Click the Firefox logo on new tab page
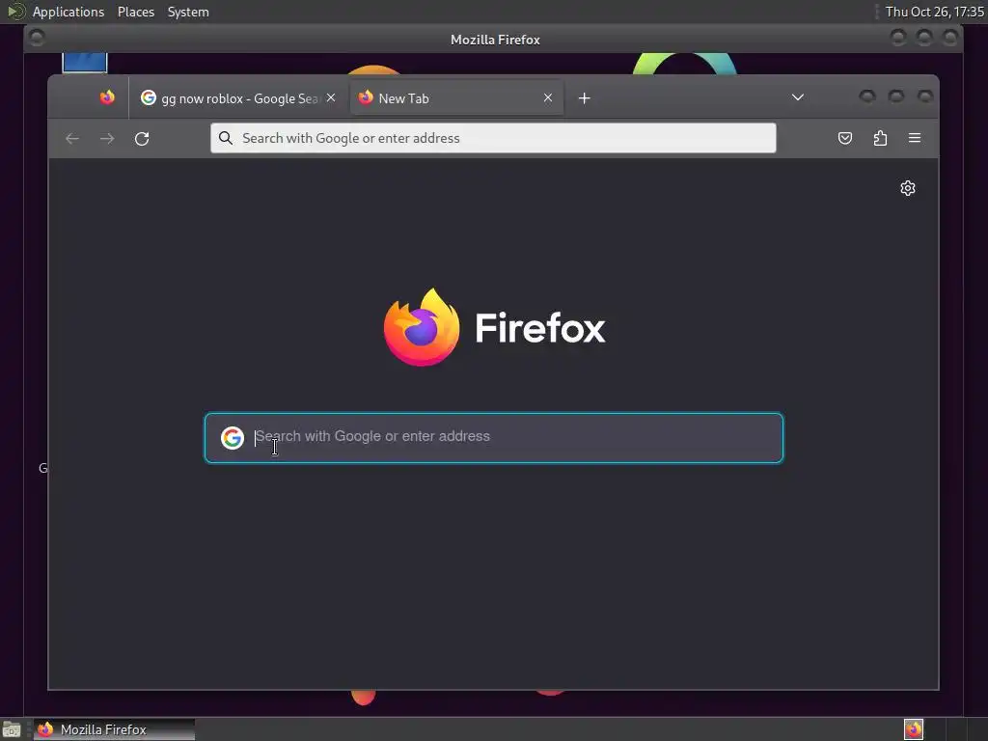The height and width of the screenshot is (741, 988). click(494, 327)
